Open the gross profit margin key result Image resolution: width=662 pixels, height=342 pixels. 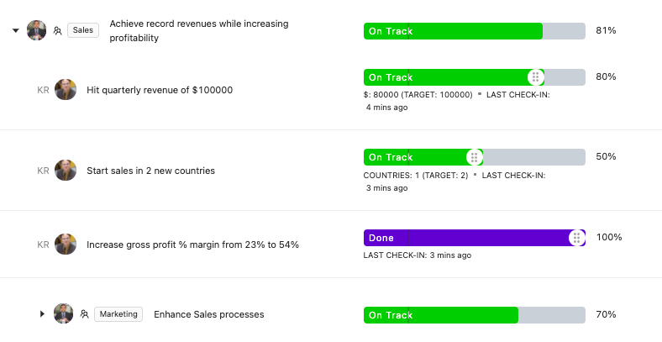pyautogui.click(x=192, y=245)
